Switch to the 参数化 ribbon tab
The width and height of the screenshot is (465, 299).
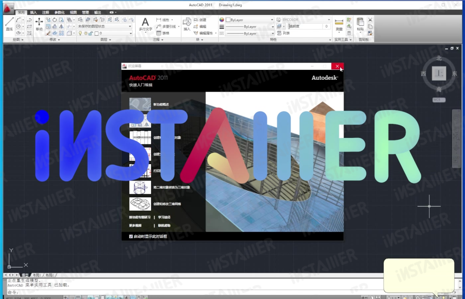pos(59,12)
